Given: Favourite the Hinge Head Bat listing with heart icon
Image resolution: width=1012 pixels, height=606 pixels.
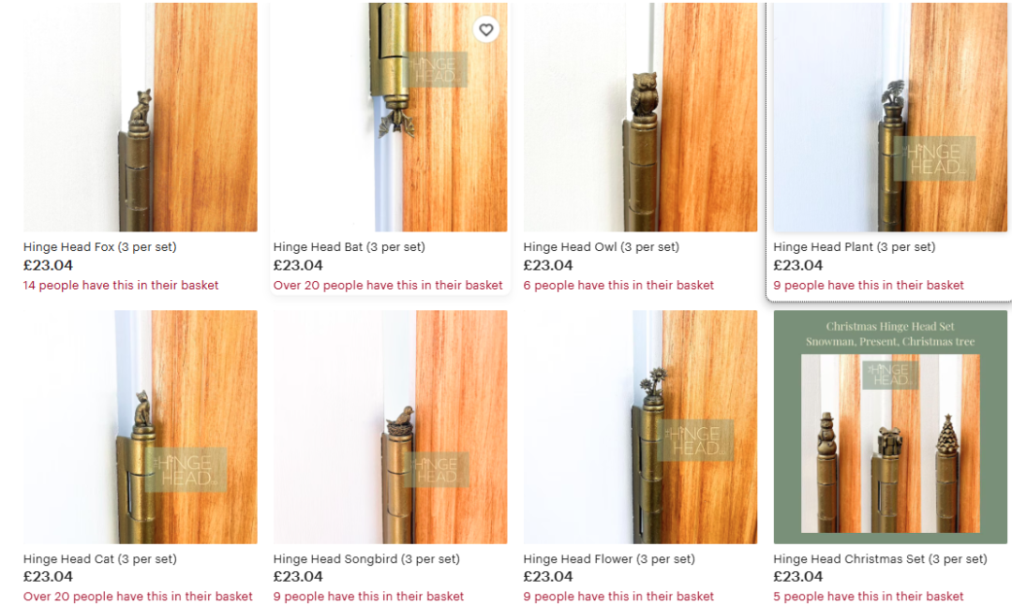Looking at the screenshot, I should tap(486, 30).
